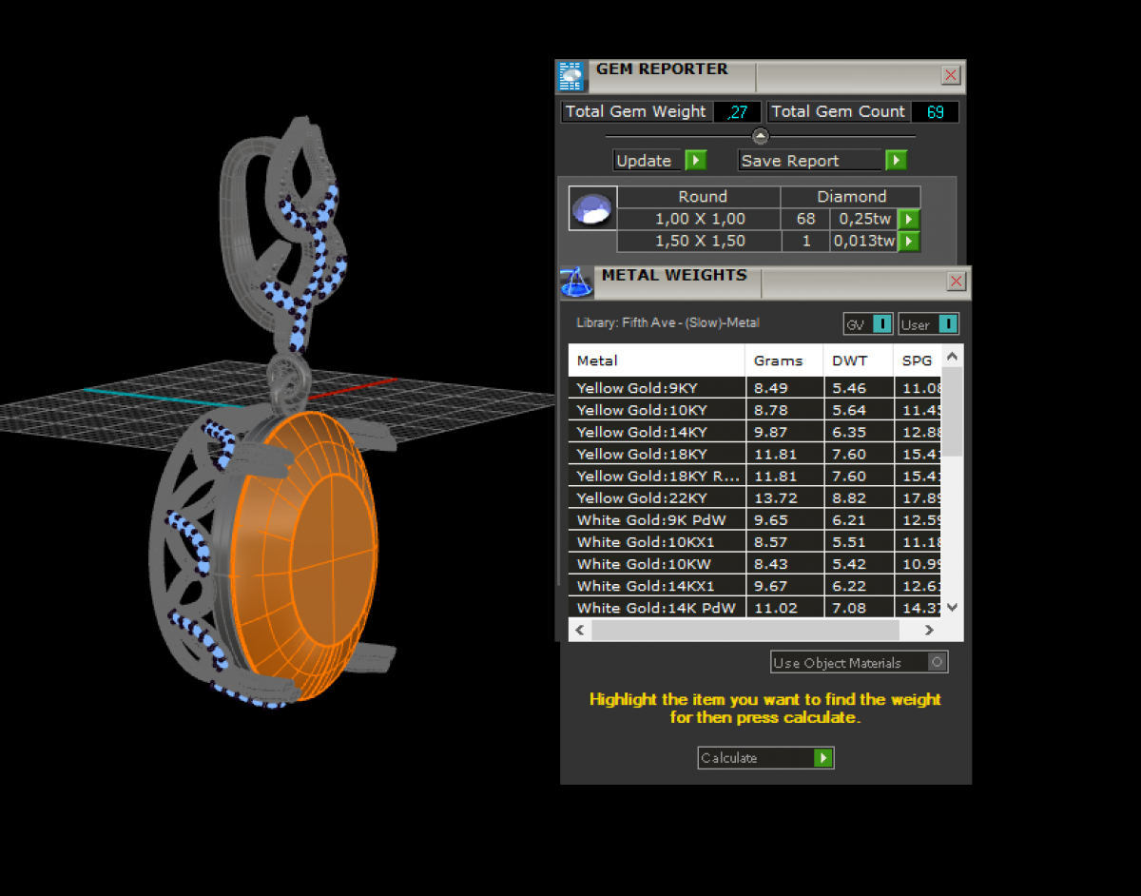Click the Update green arrow button

(696, 161)
